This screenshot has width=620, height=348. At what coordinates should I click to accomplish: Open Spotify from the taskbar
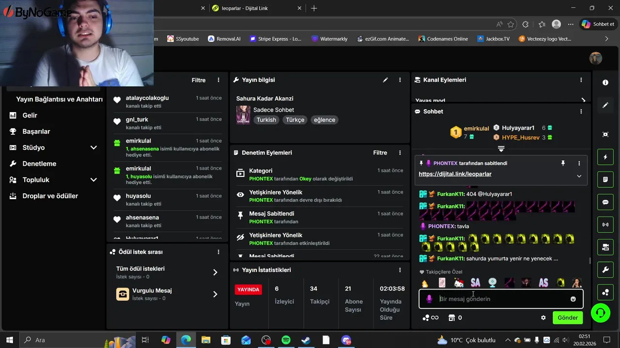click(286, 340)
